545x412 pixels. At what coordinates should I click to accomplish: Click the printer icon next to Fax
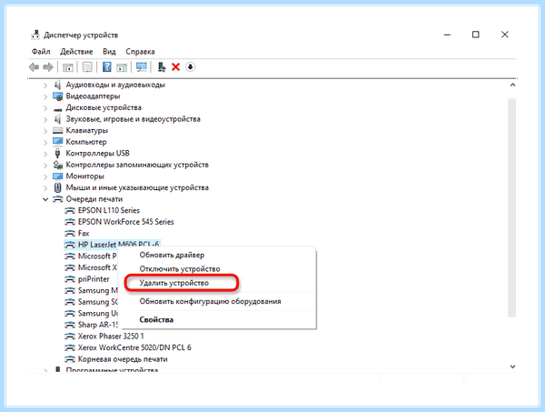point(70,233)
